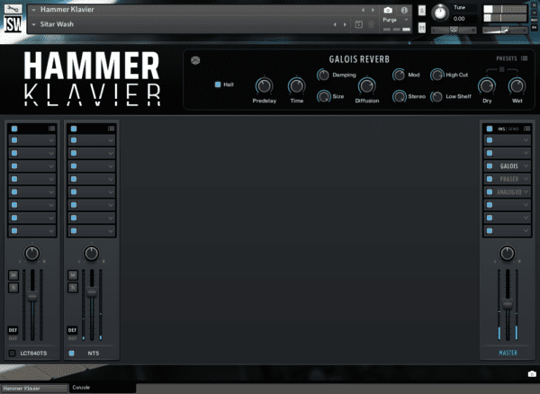Save the current Sitar Wash snapshot
The width and height of the screenshot is (540, 394).
pos(358,24)
